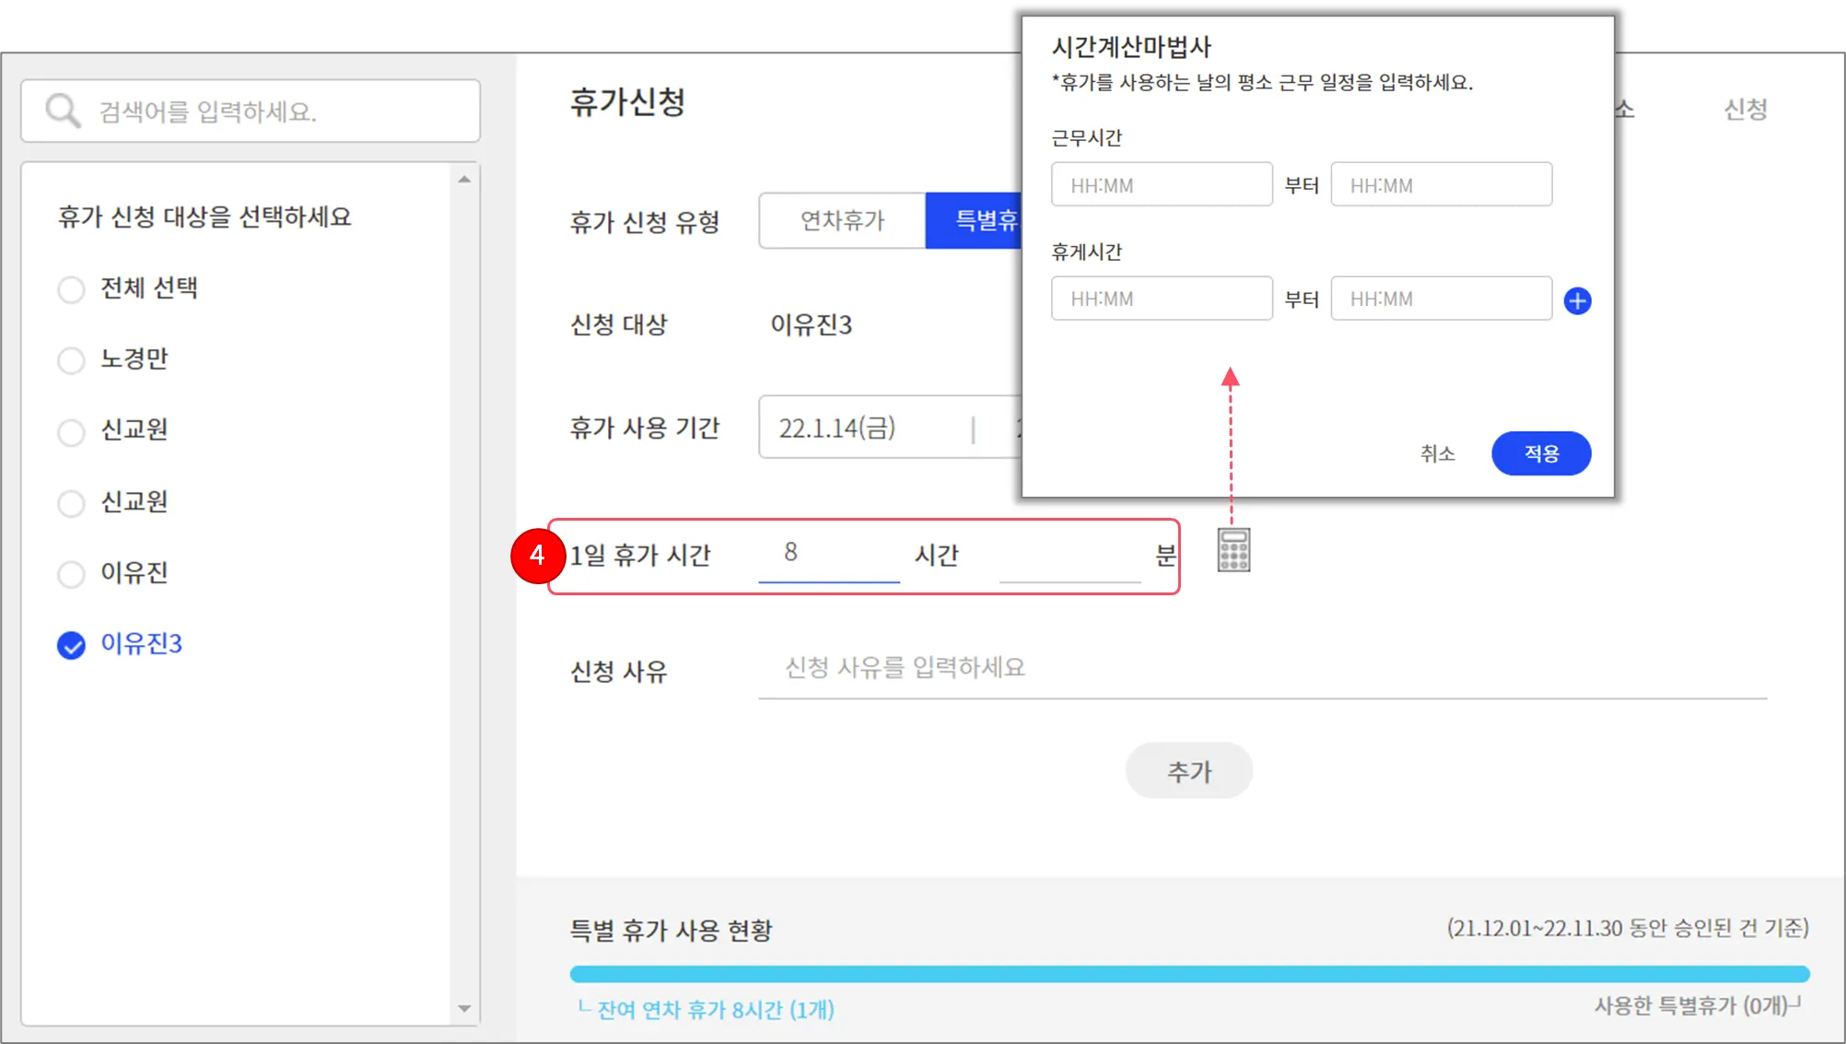The image size is (1846, 1044).
Task: Select the 전체 선택 radio button
Action: click(x=71, y=289)
